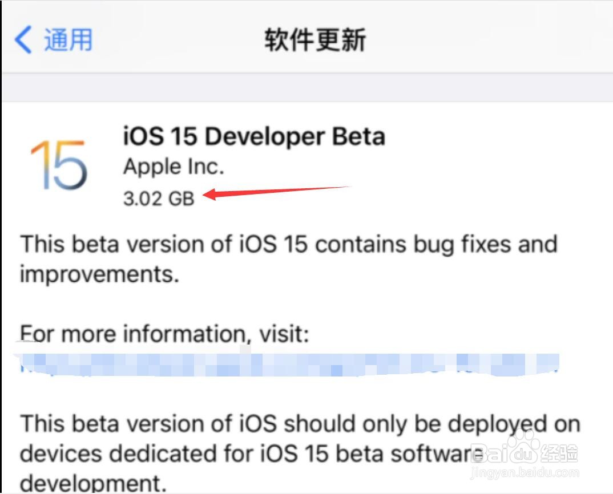
Task: Tap the blue back chevron arrow
Action: tap(23, 40)
